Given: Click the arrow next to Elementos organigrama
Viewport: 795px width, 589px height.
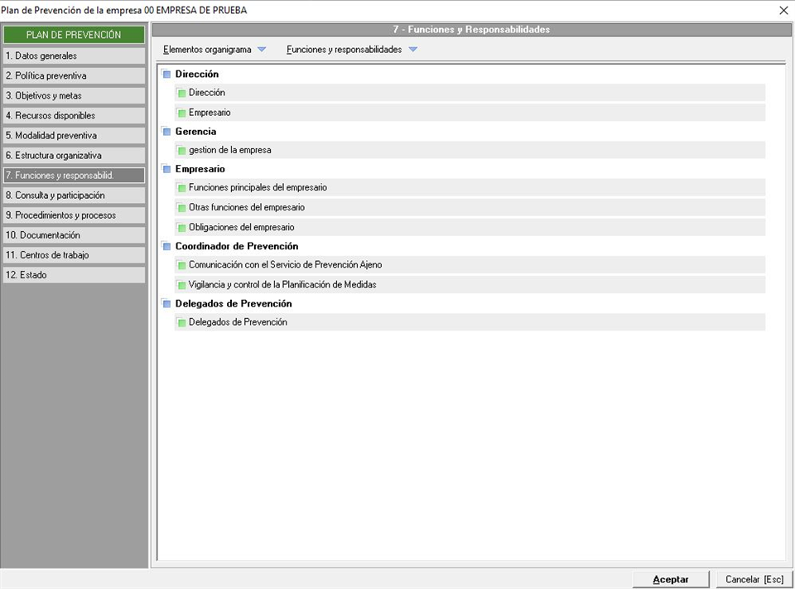Looking at the screenshot, I should tap(262, 50).
